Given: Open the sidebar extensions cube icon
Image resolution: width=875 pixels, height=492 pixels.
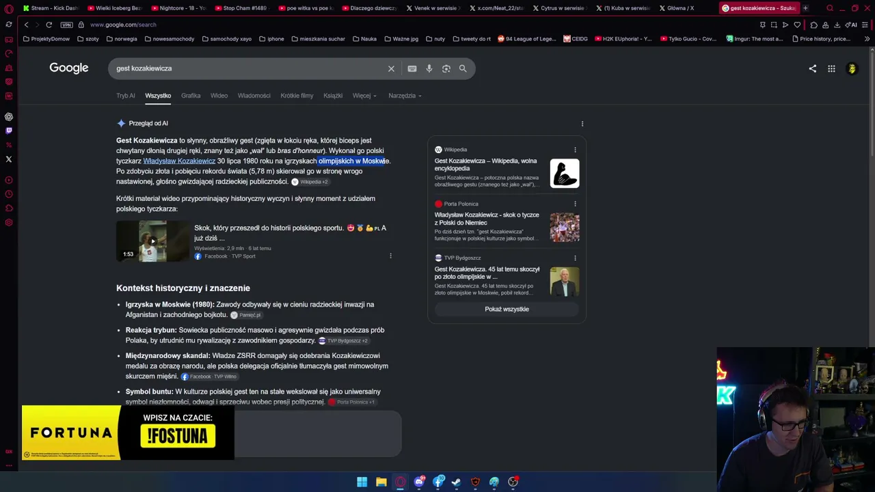Looking at the screenshot, I should tap(8, 208).
